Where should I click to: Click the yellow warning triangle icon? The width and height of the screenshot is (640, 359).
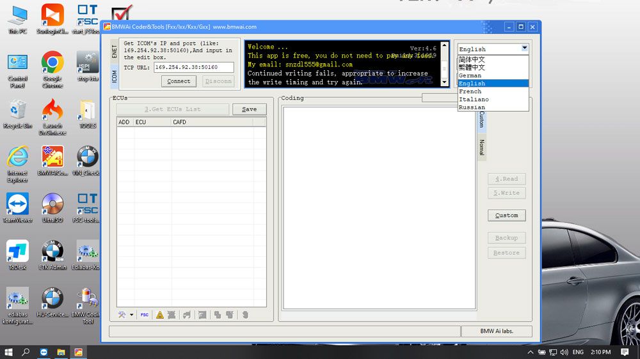click(159, 314)
